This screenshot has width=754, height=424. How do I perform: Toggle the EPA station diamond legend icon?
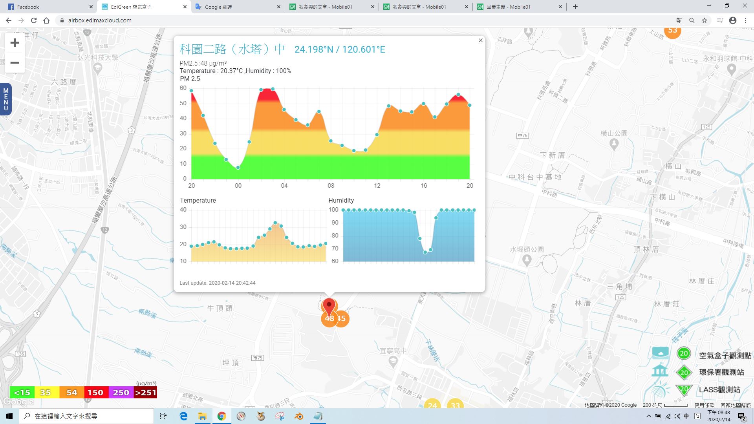click(x=684, y=373)
